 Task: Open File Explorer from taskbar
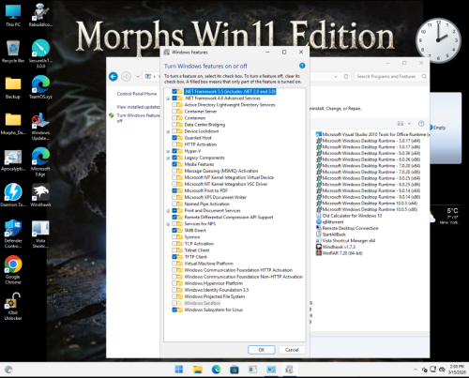[198, 370]
